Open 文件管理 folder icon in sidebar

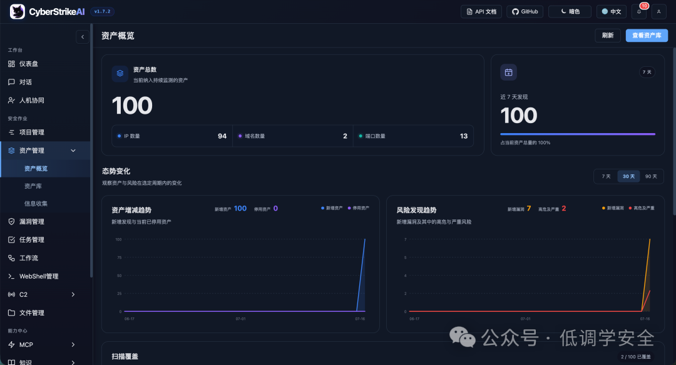pyautogui.click(x=12, y=313)
